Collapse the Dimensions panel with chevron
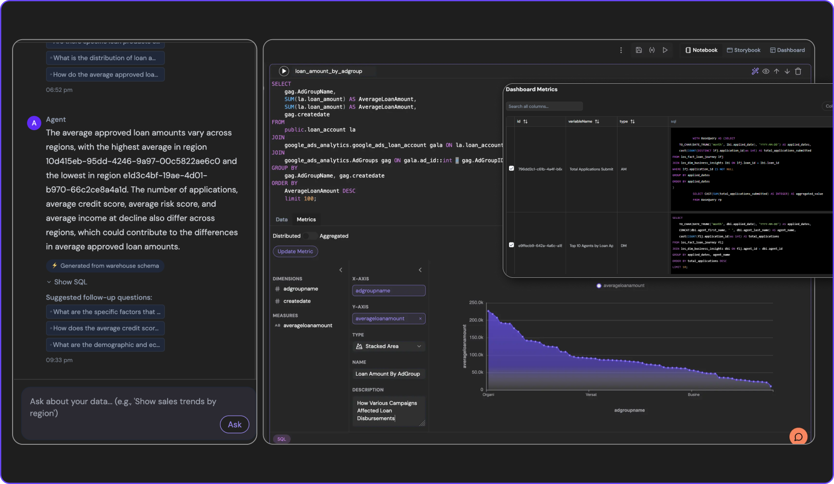 coord(341,270)
